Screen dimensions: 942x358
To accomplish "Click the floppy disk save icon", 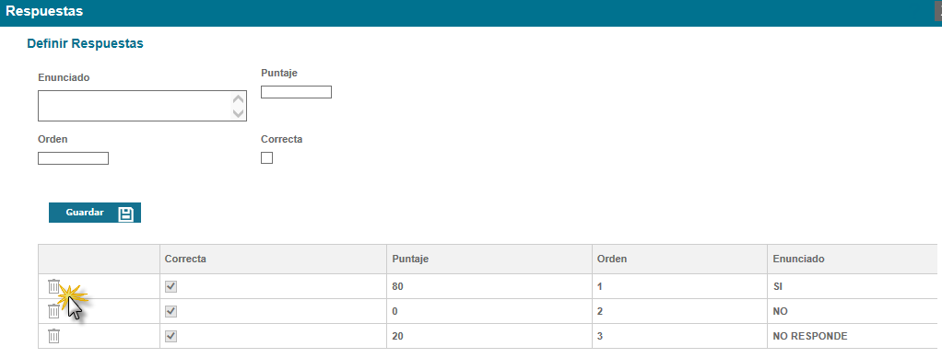I will tap(125, 214).
